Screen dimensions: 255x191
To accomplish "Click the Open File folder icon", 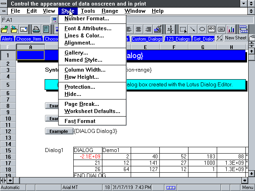I will click(4, 29).
